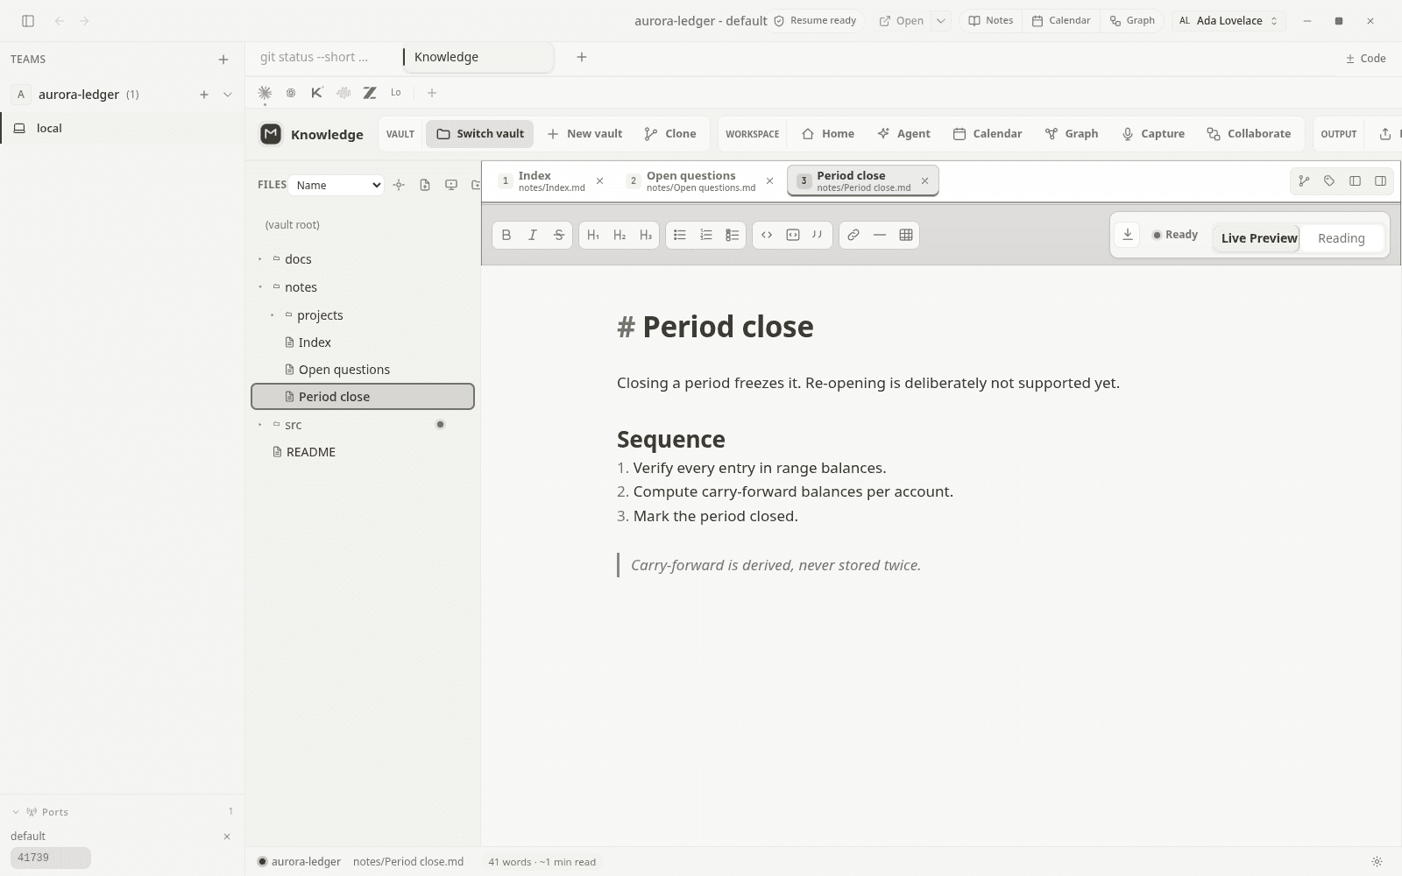Open the Ada Lovelace user menu
1402x876 pixels.
[x=1229, y=21]
